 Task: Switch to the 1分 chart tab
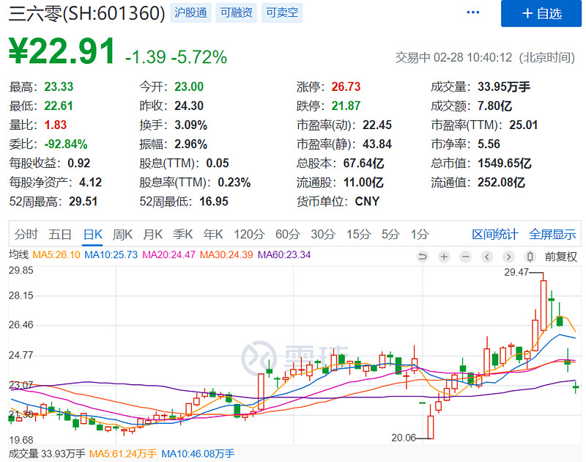click(x=420, y=234)
